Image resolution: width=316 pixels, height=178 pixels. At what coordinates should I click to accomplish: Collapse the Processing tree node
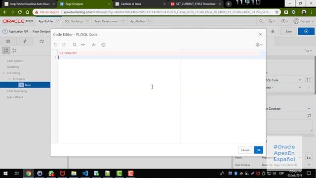pos(3,73)
